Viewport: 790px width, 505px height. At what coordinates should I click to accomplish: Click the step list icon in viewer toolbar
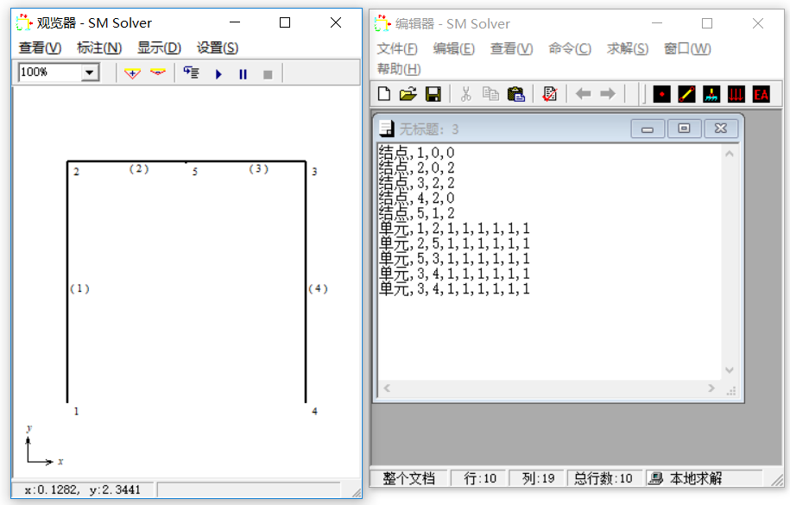[x=192, y=73]
